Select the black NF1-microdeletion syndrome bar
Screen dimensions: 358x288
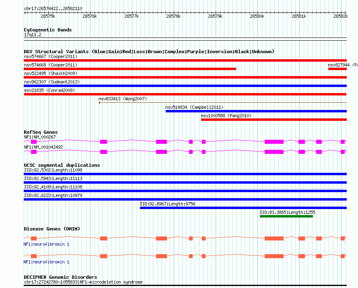(185, 285)
